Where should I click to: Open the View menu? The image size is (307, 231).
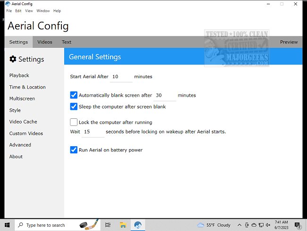pos(29,11)
